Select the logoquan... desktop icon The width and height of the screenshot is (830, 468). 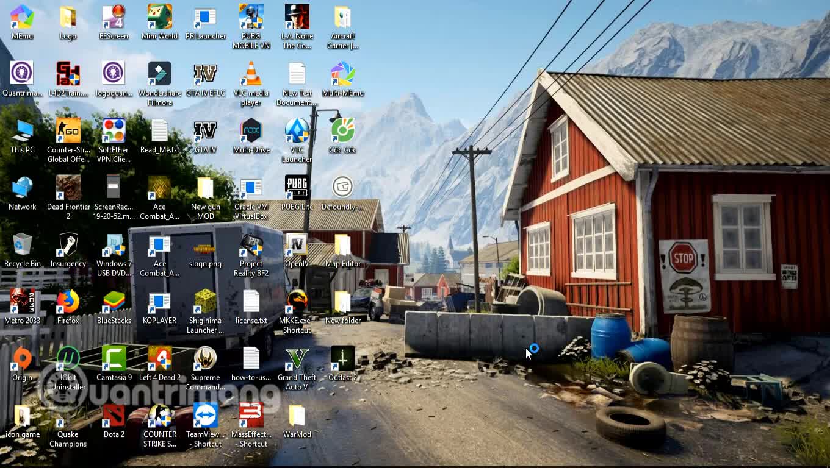pyautogui.click(x=114, y=79)
